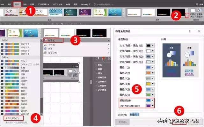The image size is (204, 127).
Task: Open the 字体(F) fonts submenu entry
Action: tap(77, 45)
